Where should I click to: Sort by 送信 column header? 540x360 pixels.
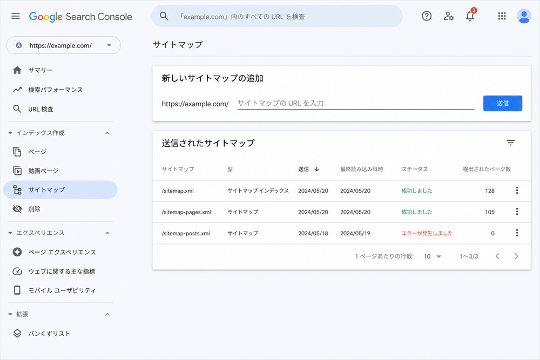[308, 169]
